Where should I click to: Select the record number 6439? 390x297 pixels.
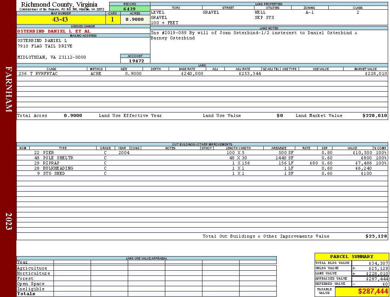(130, 9)
